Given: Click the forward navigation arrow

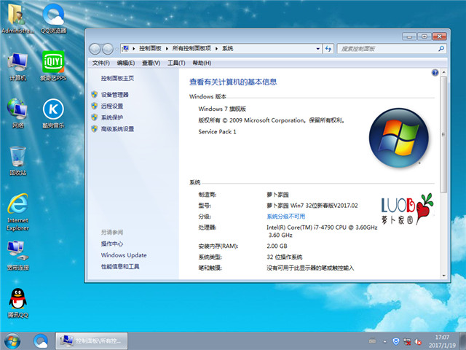Looking at the screenshot, I should tap(107, 49).
